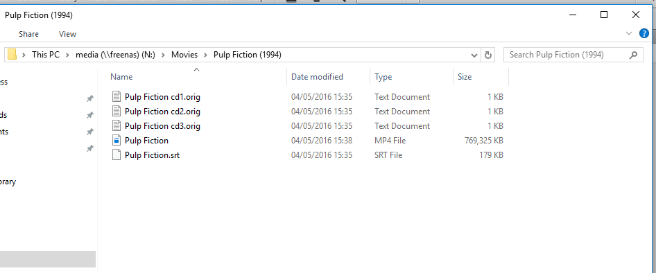Click the second pin icon in navigation pane
Viewport: 656px width, 273px height.
[x=89, y=115]
